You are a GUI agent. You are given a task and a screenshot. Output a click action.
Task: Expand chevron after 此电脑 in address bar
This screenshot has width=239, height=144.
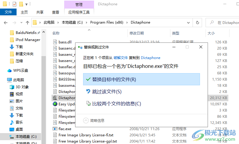[x=58, y=22]
